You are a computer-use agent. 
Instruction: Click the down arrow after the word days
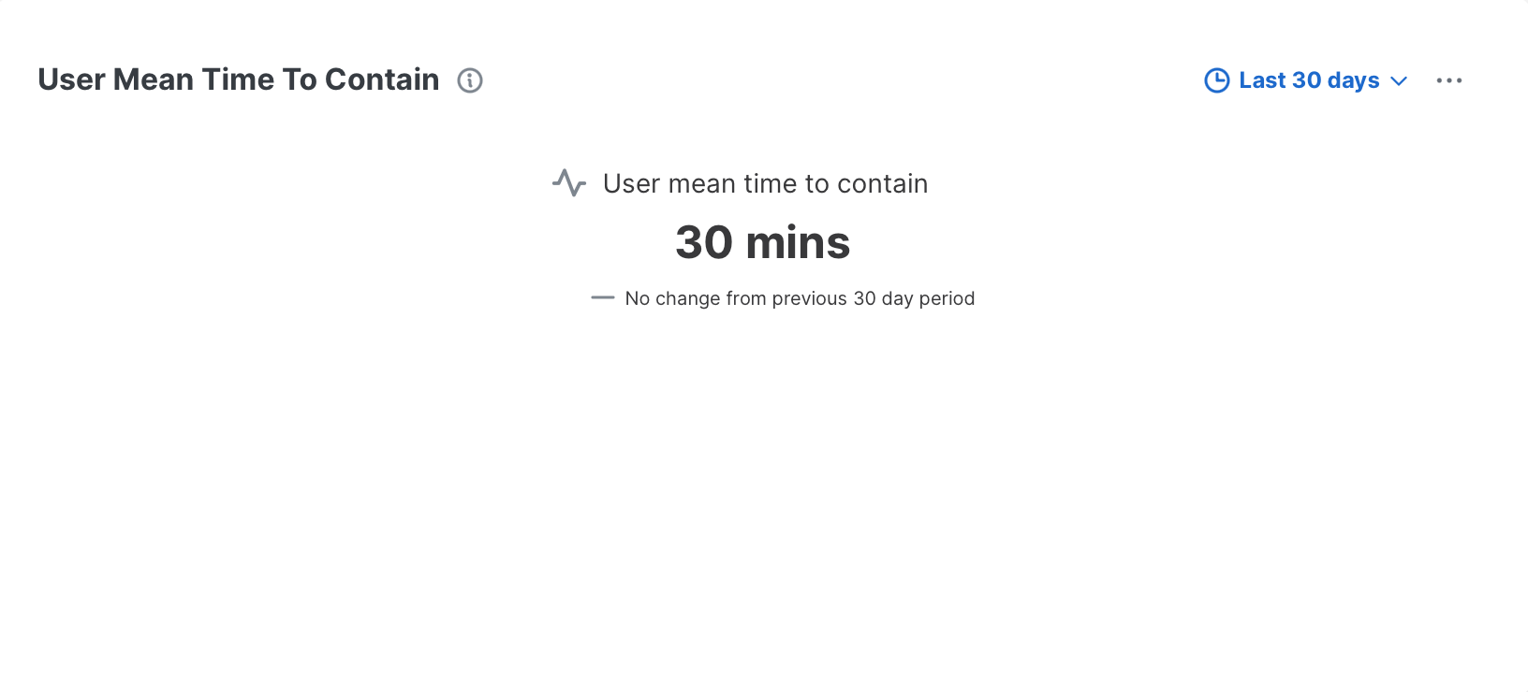1399,81
